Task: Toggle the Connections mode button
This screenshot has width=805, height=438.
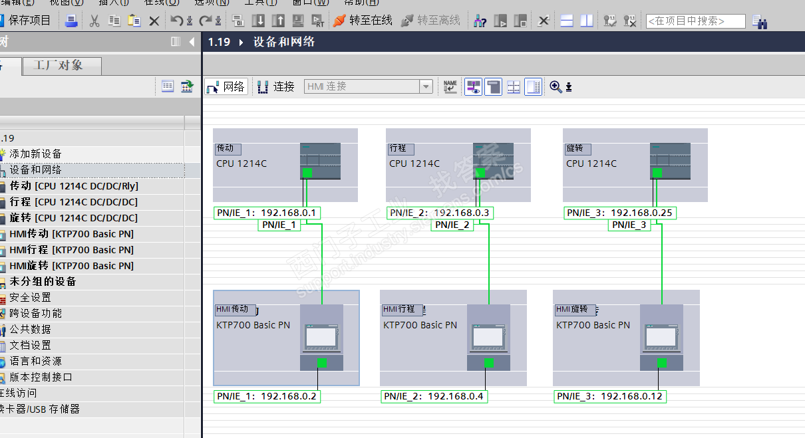Action: [275, 86]
